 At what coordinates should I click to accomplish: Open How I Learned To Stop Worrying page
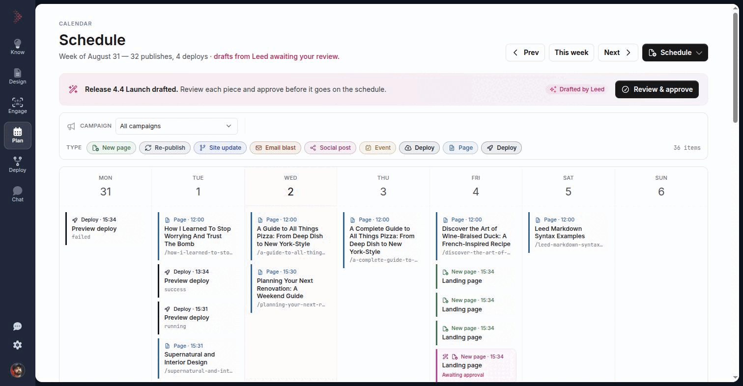coord(198,236)
